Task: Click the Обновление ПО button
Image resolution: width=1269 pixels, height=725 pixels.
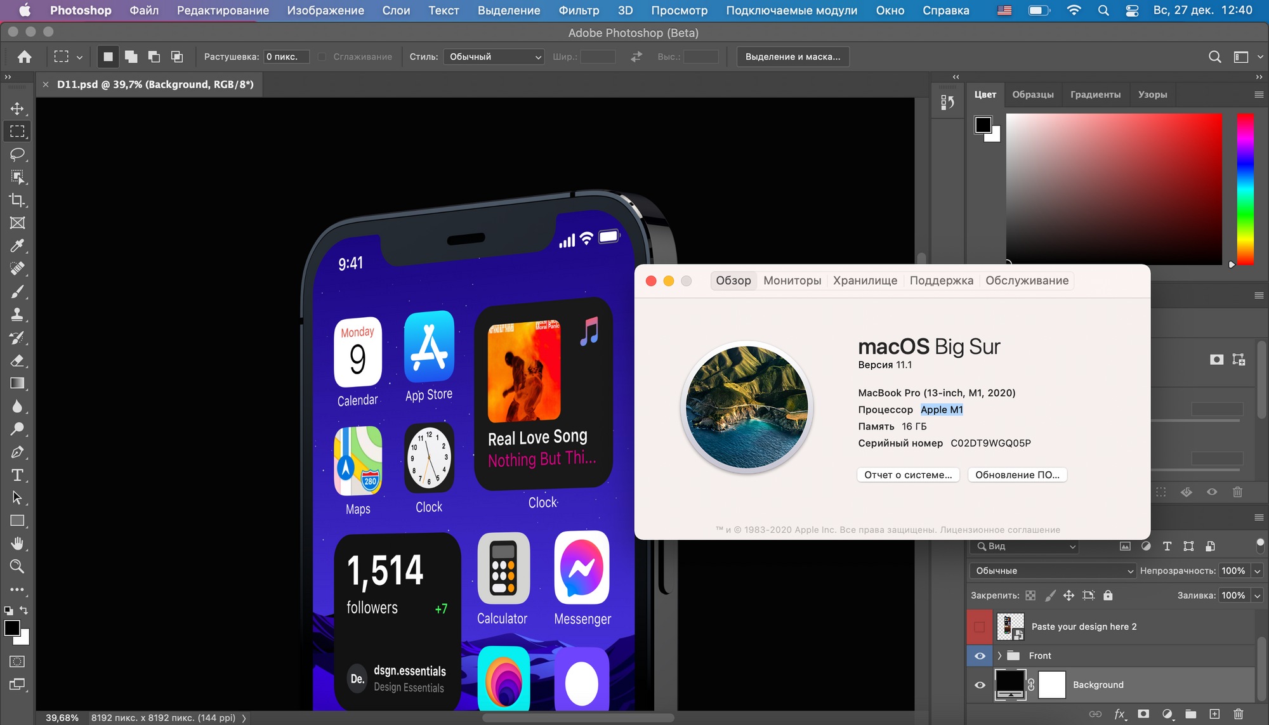Action: 1017,474
